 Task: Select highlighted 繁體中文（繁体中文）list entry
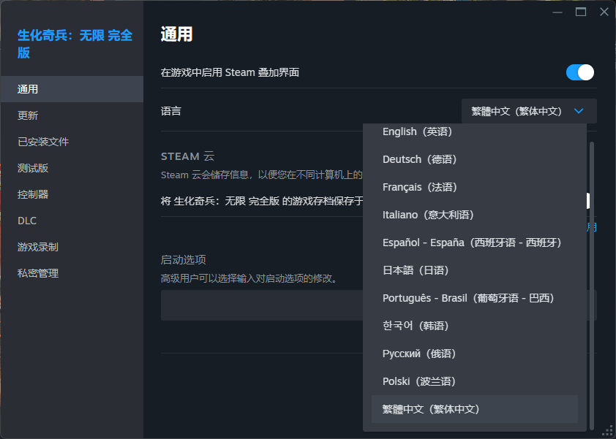(x=475, y=409)
